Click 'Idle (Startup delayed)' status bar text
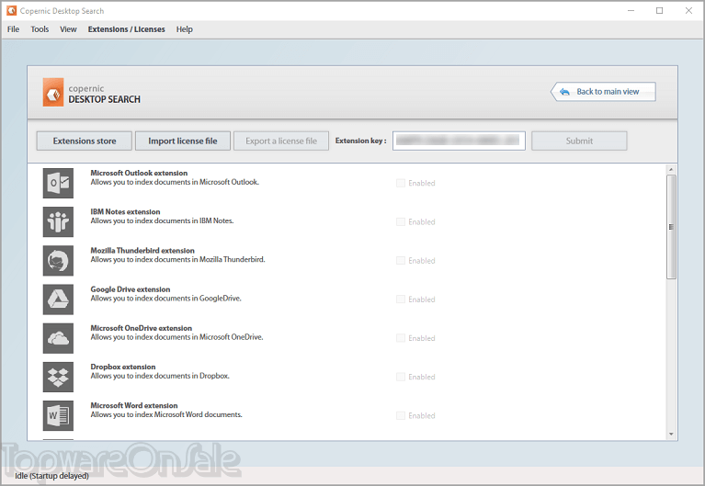Screen dimensions: 705x486 click(x=51, y=476)
